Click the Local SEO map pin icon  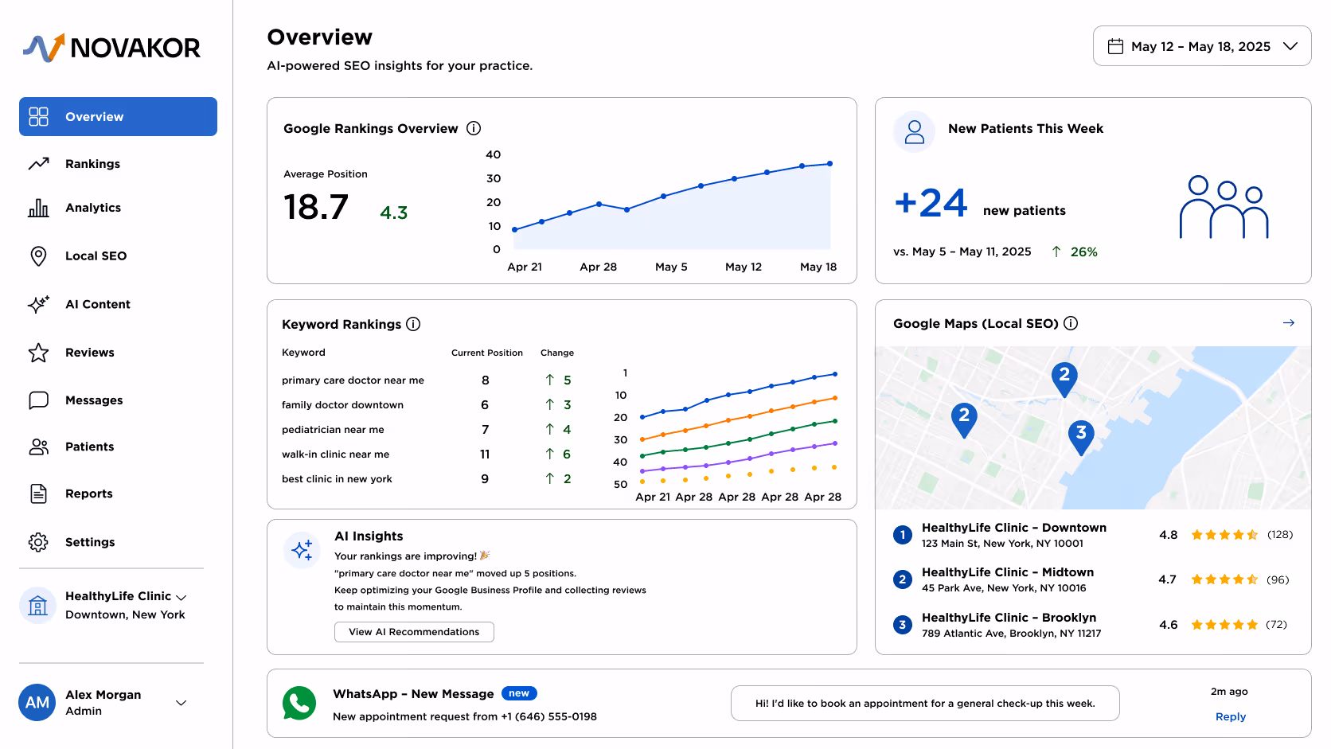coord(38,256)
